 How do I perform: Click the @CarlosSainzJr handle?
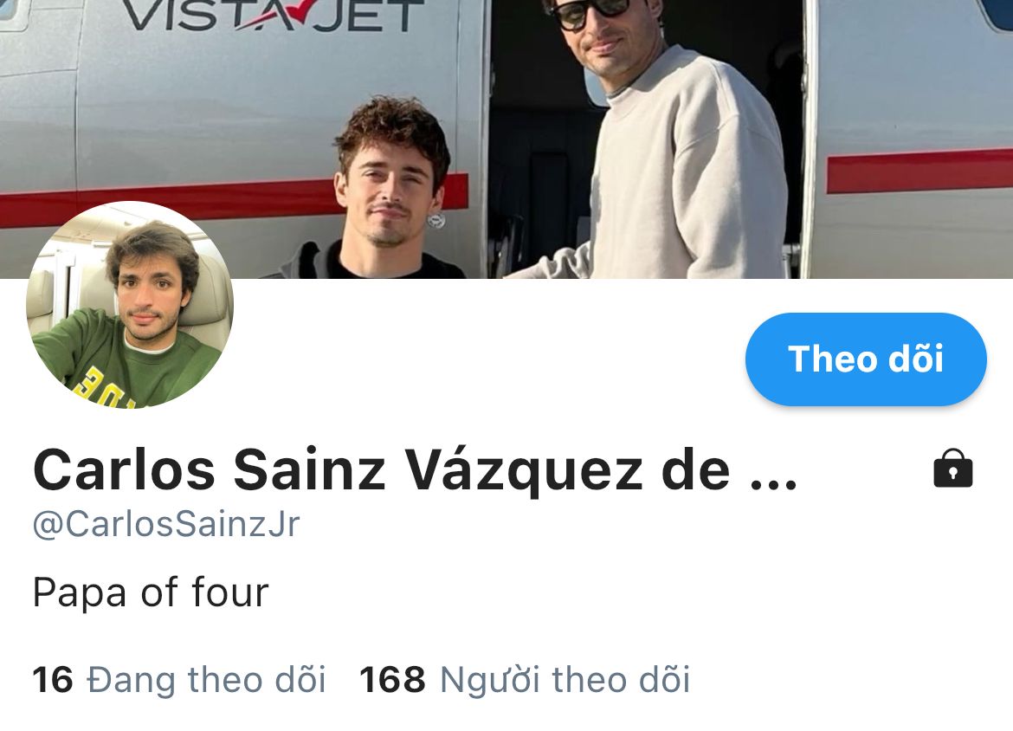point(166,523)
